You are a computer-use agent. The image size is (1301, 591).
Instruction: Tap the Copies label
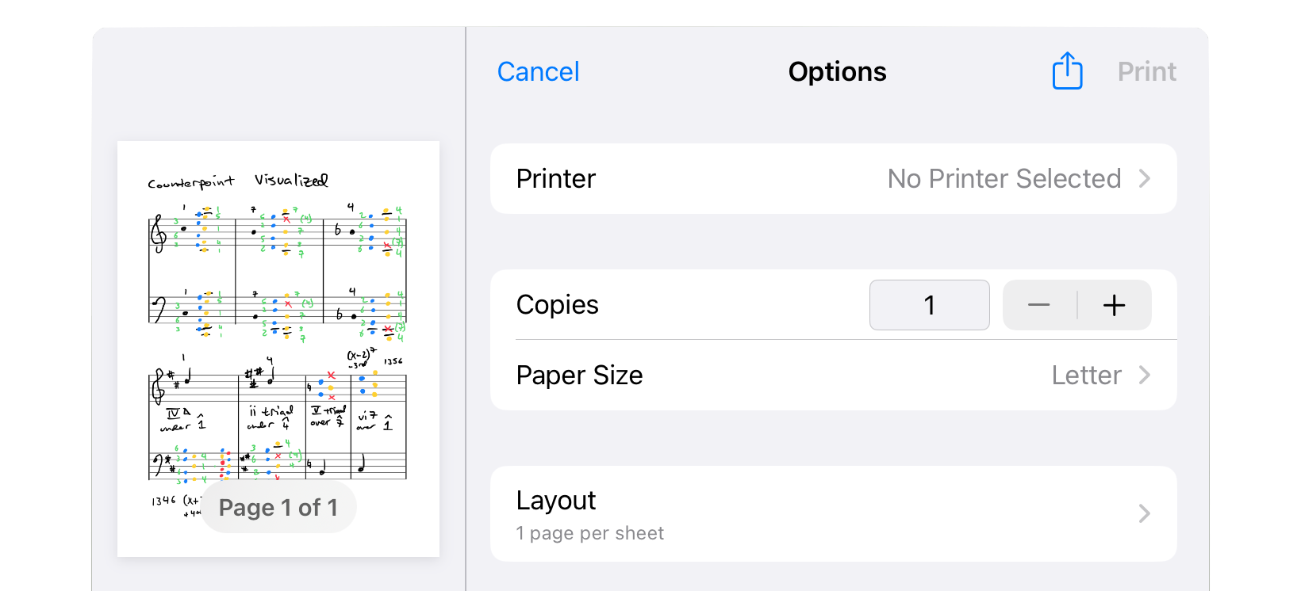tap(557, 305)
